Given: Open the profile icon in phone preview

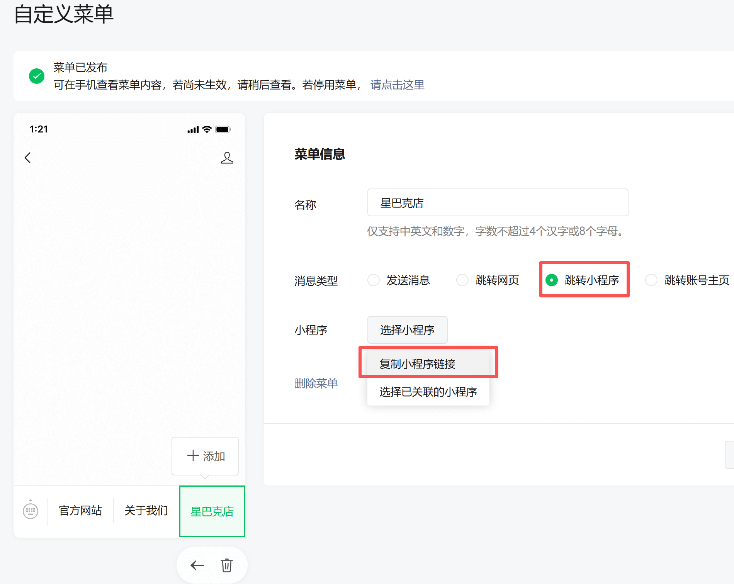Looking at the screenshot, I should pos(227,158).
